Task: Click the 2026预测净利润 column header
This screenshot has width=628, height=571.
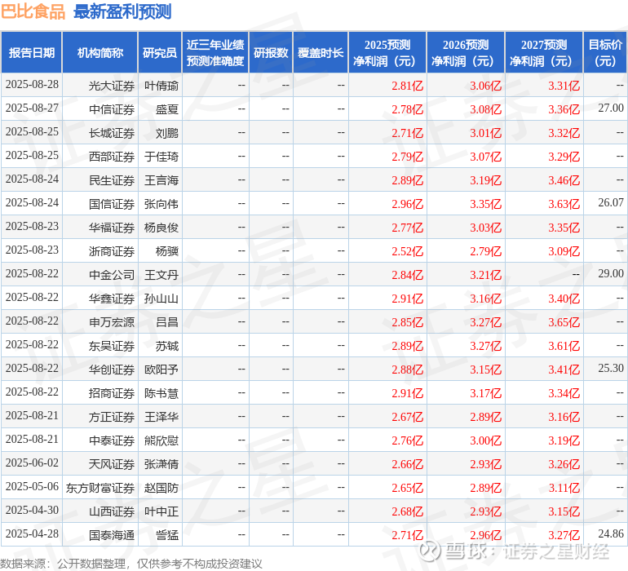Action: (x=466, y=52)
